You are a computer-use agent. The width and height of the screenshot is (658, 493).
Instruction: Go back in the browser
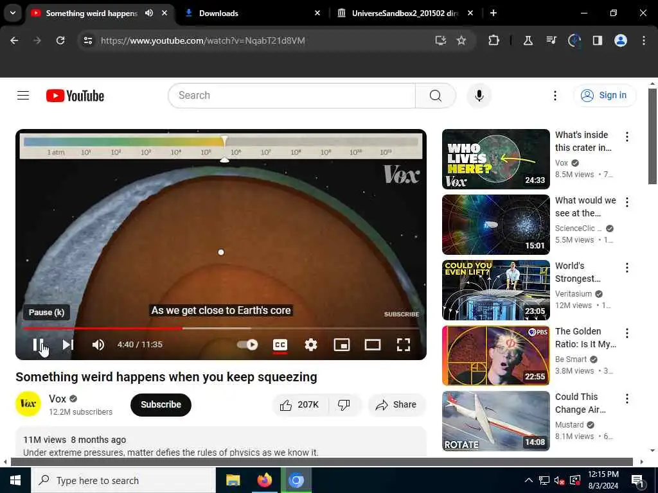click(14, 40)
